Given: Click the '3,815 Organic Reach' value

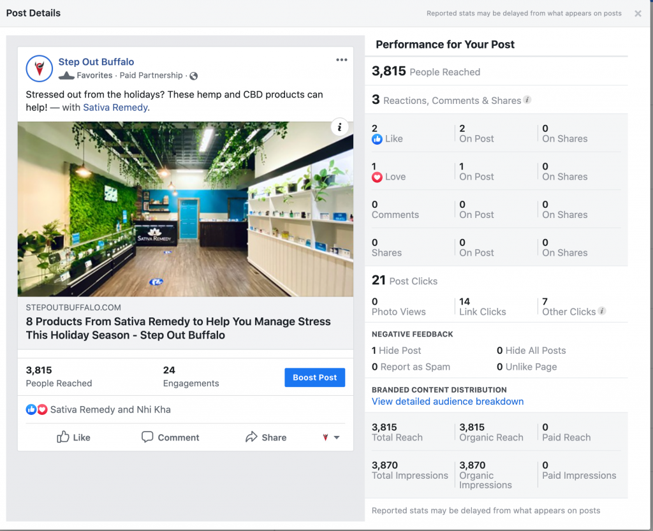Looking at the screenshot, I should (492, 432).
